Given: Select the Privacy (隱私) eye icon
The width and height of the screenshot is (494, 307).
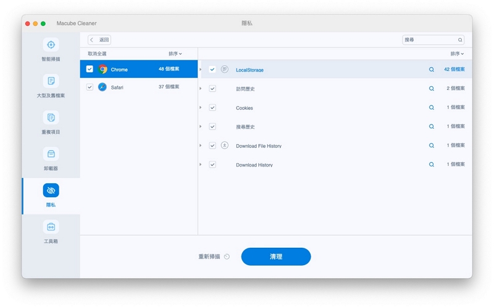Looking at the screenshot, I should click(x=51, y=190).
